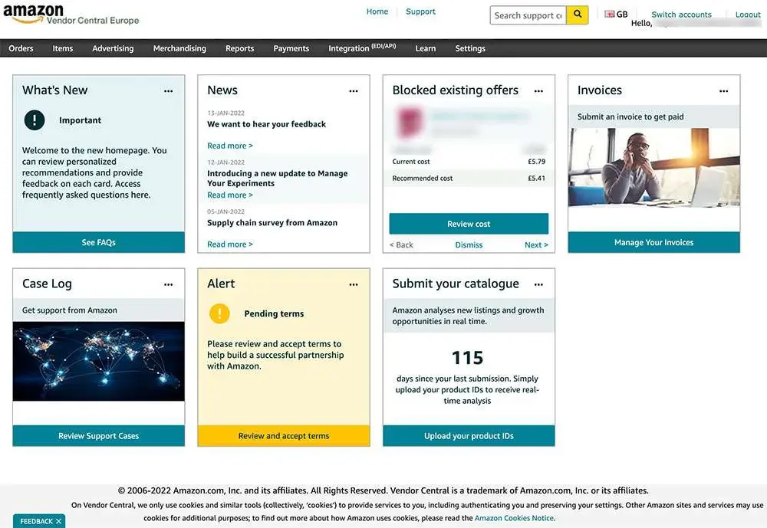The image size is (767, 528).
Task: Click 'We want to hear your feedback' headline
Action: click(267, 124)
